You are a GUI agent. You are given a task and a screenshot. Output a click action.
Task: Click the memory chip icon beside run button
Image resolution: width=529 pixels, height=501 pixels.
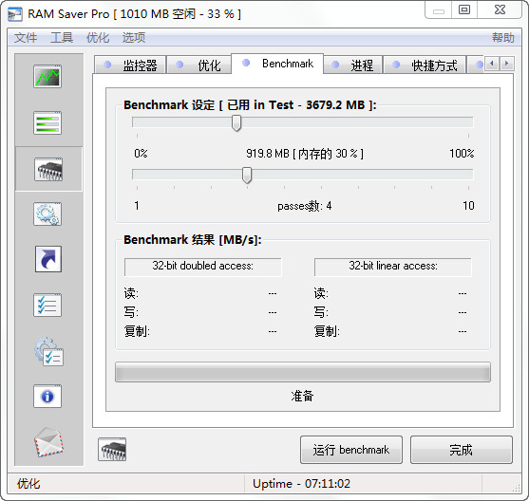point(112,449)
